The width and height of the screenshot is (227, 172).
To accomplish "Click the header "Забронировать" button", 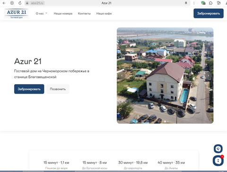I will 209,13.
